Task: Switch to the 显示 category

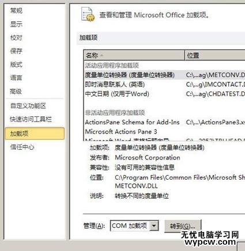Action: pos(16,24)
